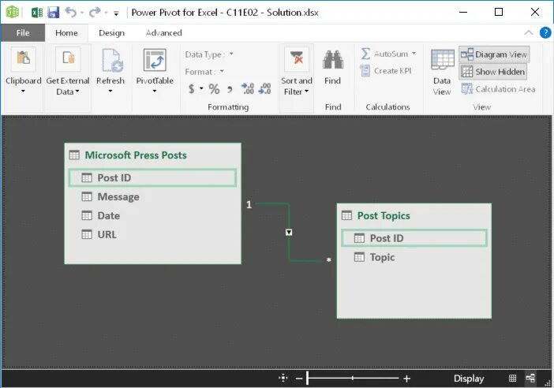The image size is (554, 388).
Task: Switch to the Design tab
Action: 111,33
